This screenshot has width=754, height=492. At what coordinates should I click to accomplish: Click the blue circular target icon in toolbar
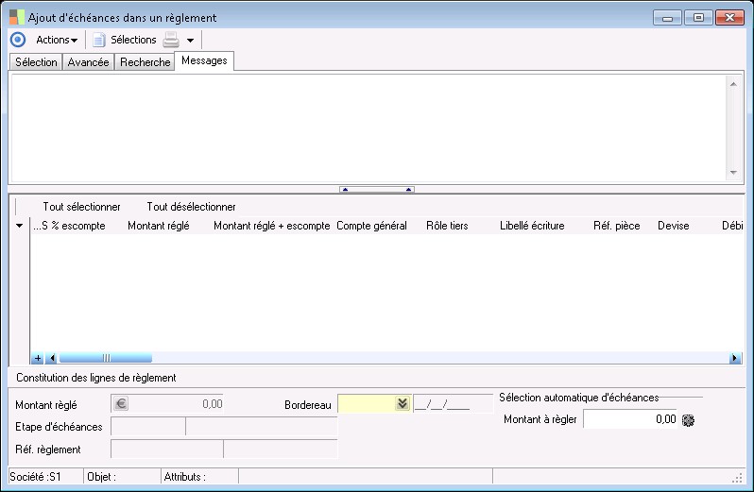pyautogui.click(x=17, y=40)
